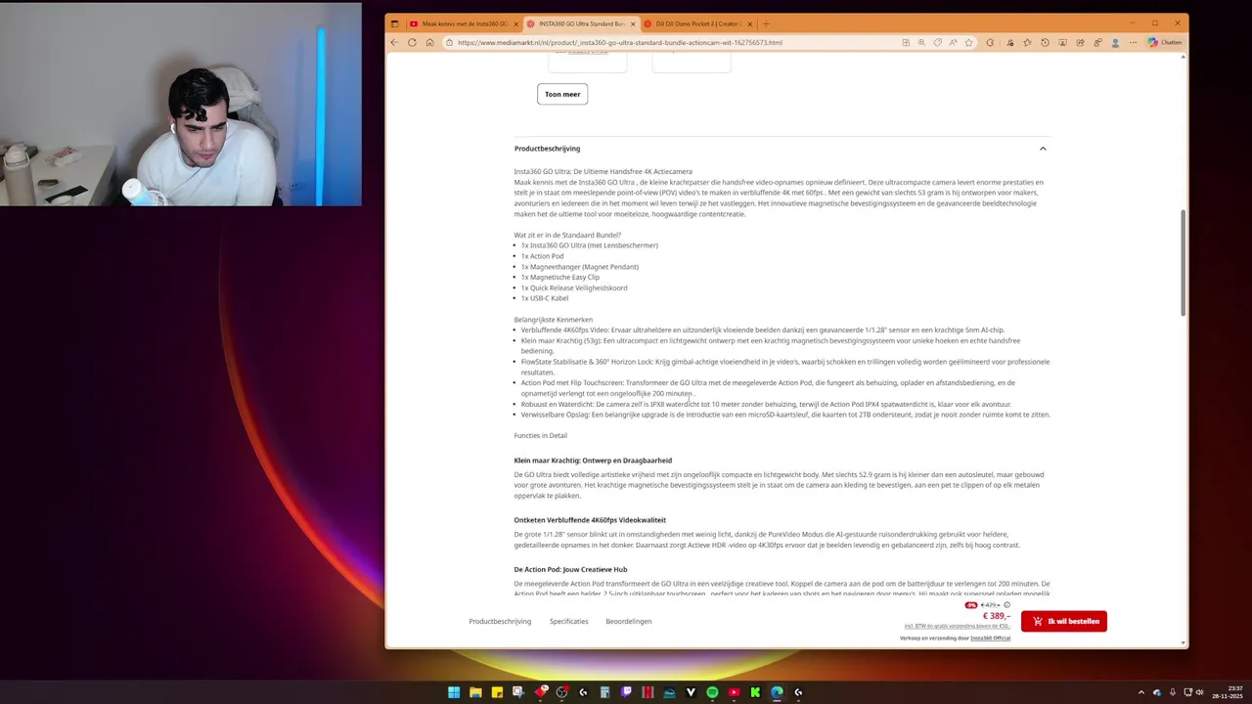Click the € 389,- price text
The image size is (1252, 704).
997,616
